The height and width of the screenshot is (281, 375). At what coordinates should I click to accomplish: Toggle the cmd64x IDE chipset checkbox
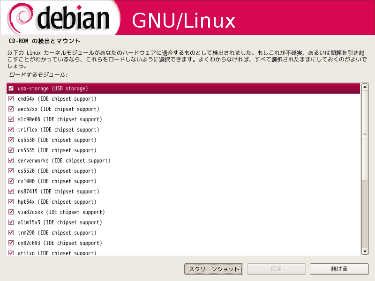(11, 99)
